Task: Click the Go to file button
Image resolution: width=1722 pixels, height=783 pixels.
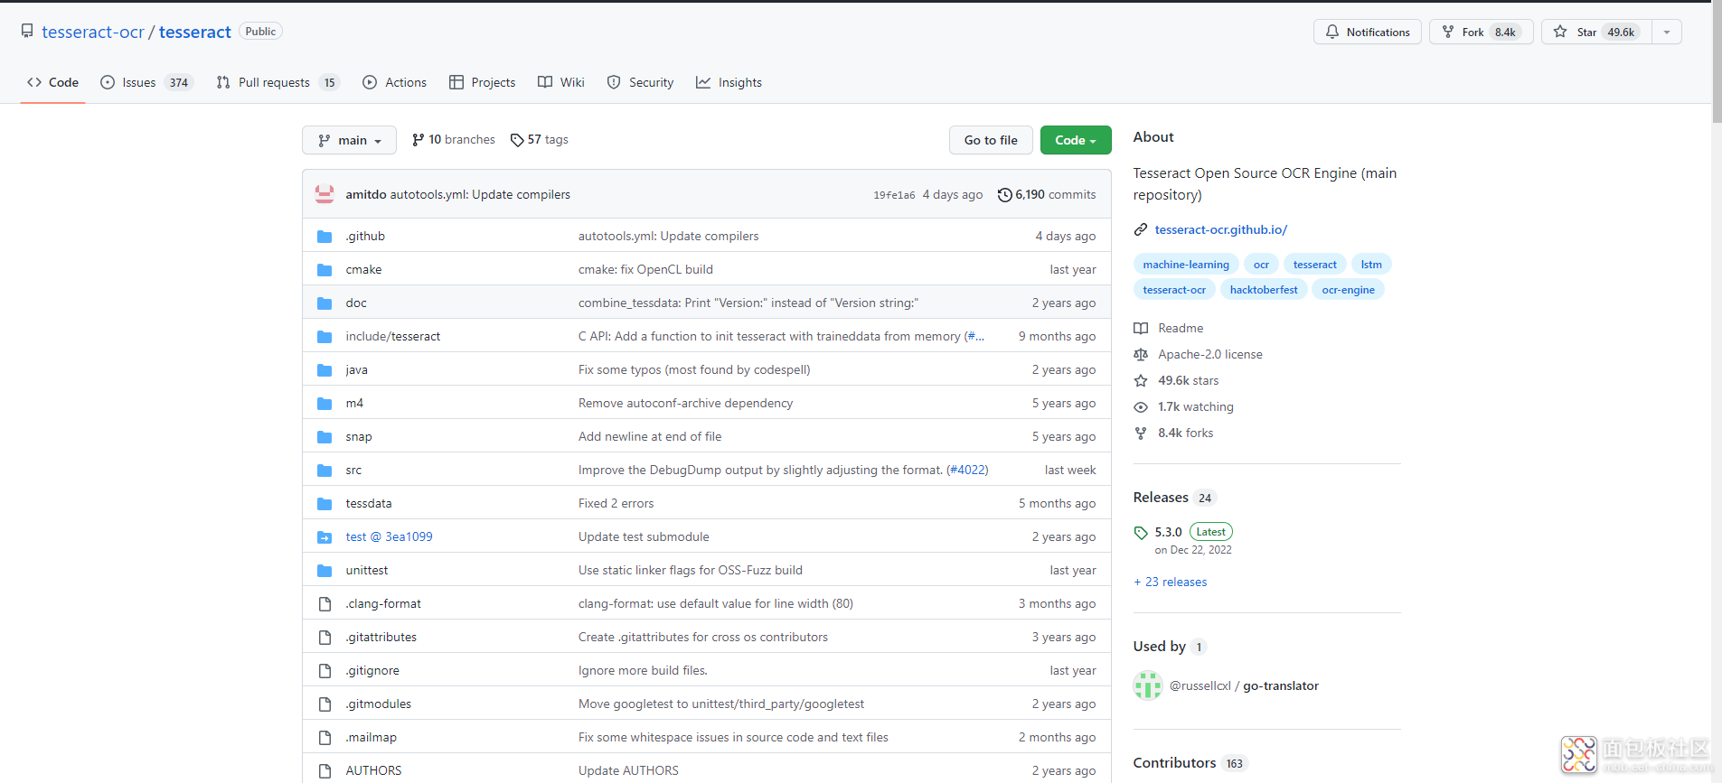Action: pos(991,140)
